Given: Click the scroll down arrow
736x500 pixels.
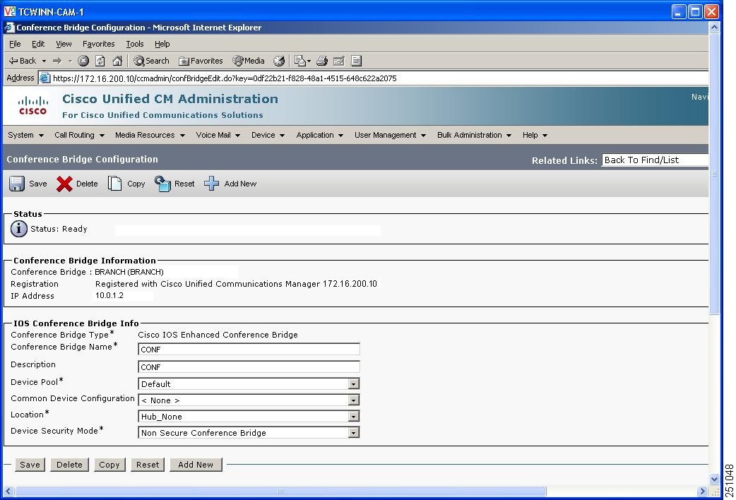Looking at the screenshot, I should [714, 480].
